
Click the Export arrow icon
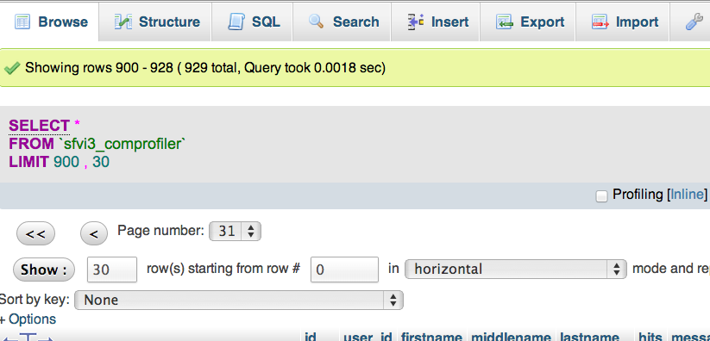[504, 22]
